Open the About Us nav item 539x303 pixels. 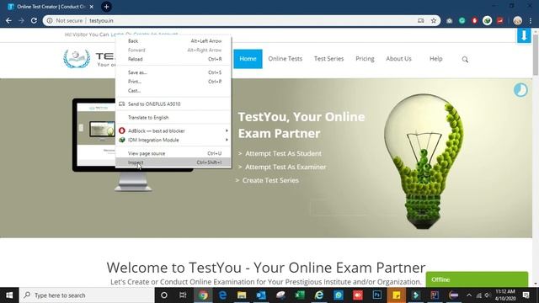click(x=398, y=59)
